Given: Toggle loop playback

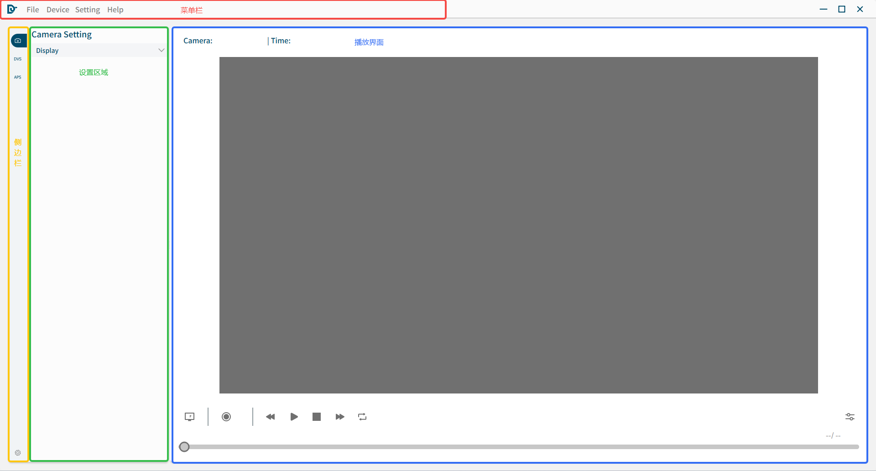Looking at the screenshot, I should pyautogui.click(x=362, y=417).
